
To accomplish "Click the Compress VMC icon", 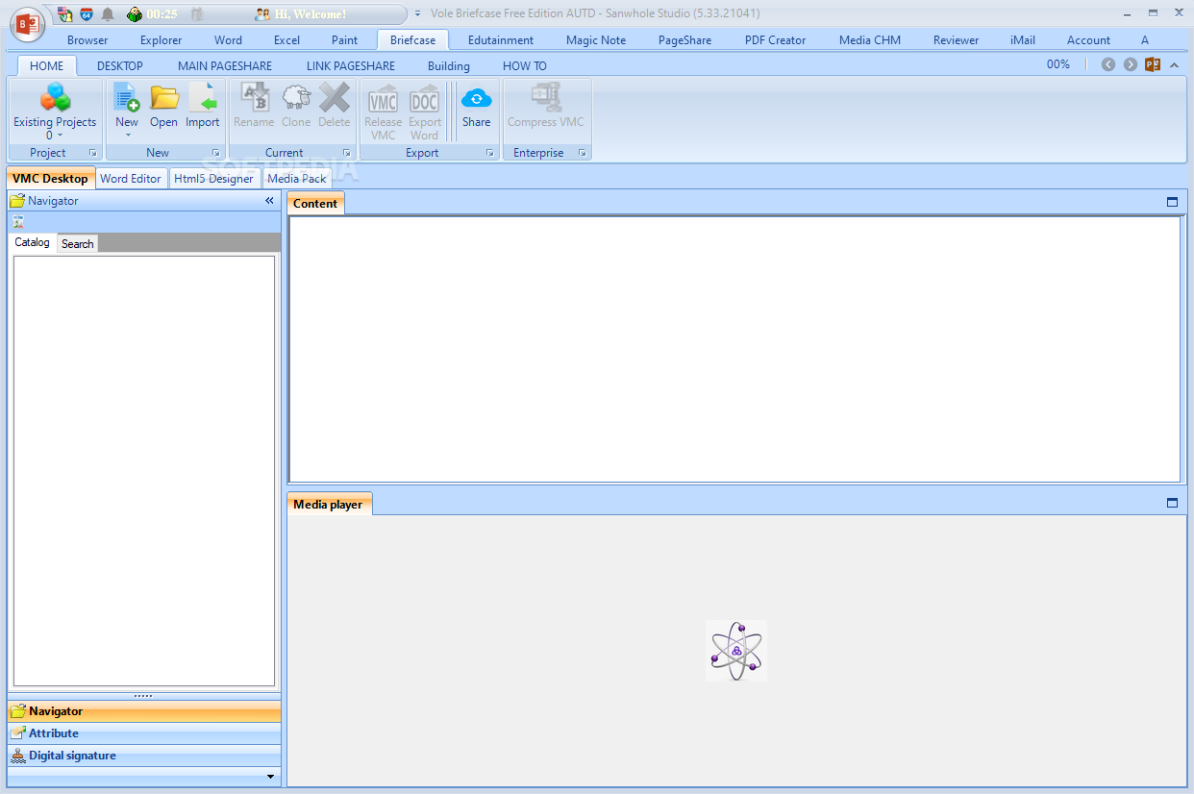I will click(x=546, y=97).
